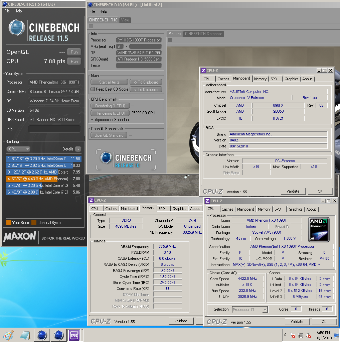Start Rendering (1 CPU) benchmark
340x342 pixels.
pos(110,106)
